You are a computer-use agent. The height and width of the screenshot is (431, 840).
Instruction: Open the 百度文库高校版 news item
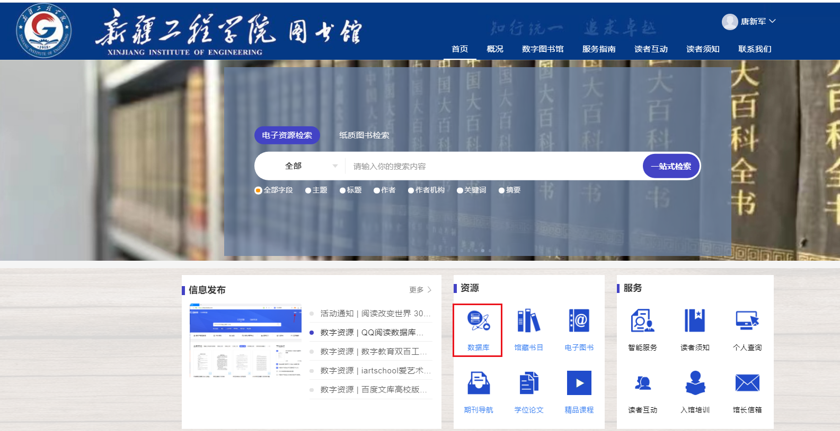[x=374, y=390]
